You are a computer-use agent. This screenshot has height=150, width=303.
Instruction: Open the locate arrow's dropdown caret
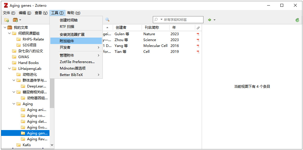(x=214, y=20)
